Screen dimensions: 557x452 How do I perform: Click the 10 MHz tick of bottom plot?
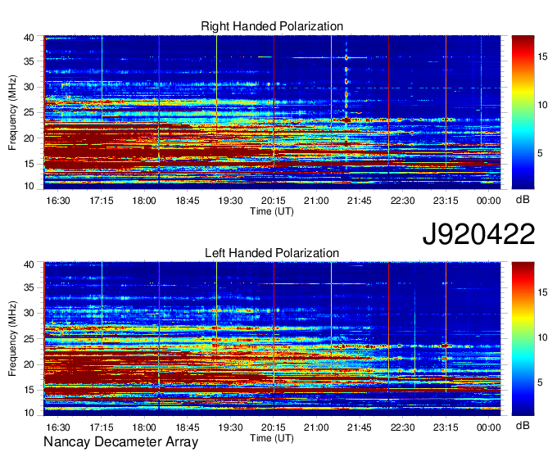[29, 413]
